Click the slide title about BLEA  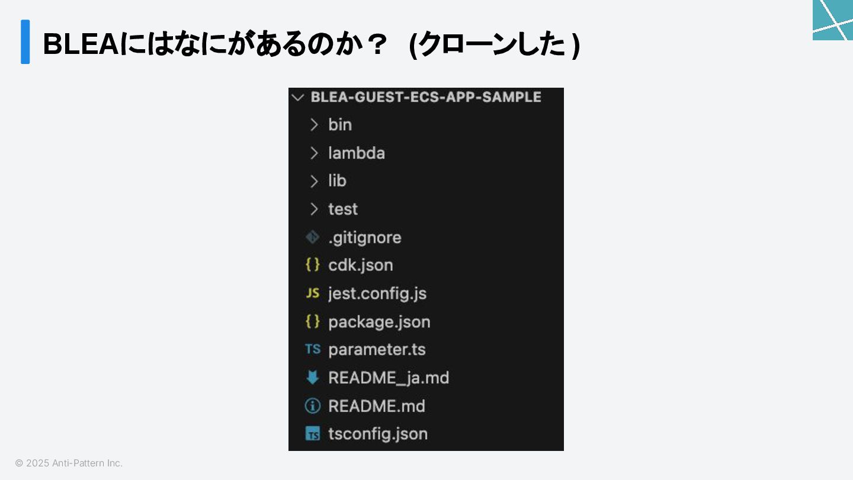click(312, 44)
